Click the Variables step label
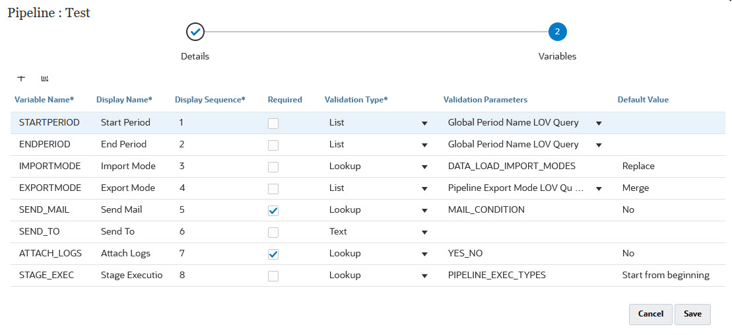The width and height of the screenshot is (732, 335). [x=557, y=57]
